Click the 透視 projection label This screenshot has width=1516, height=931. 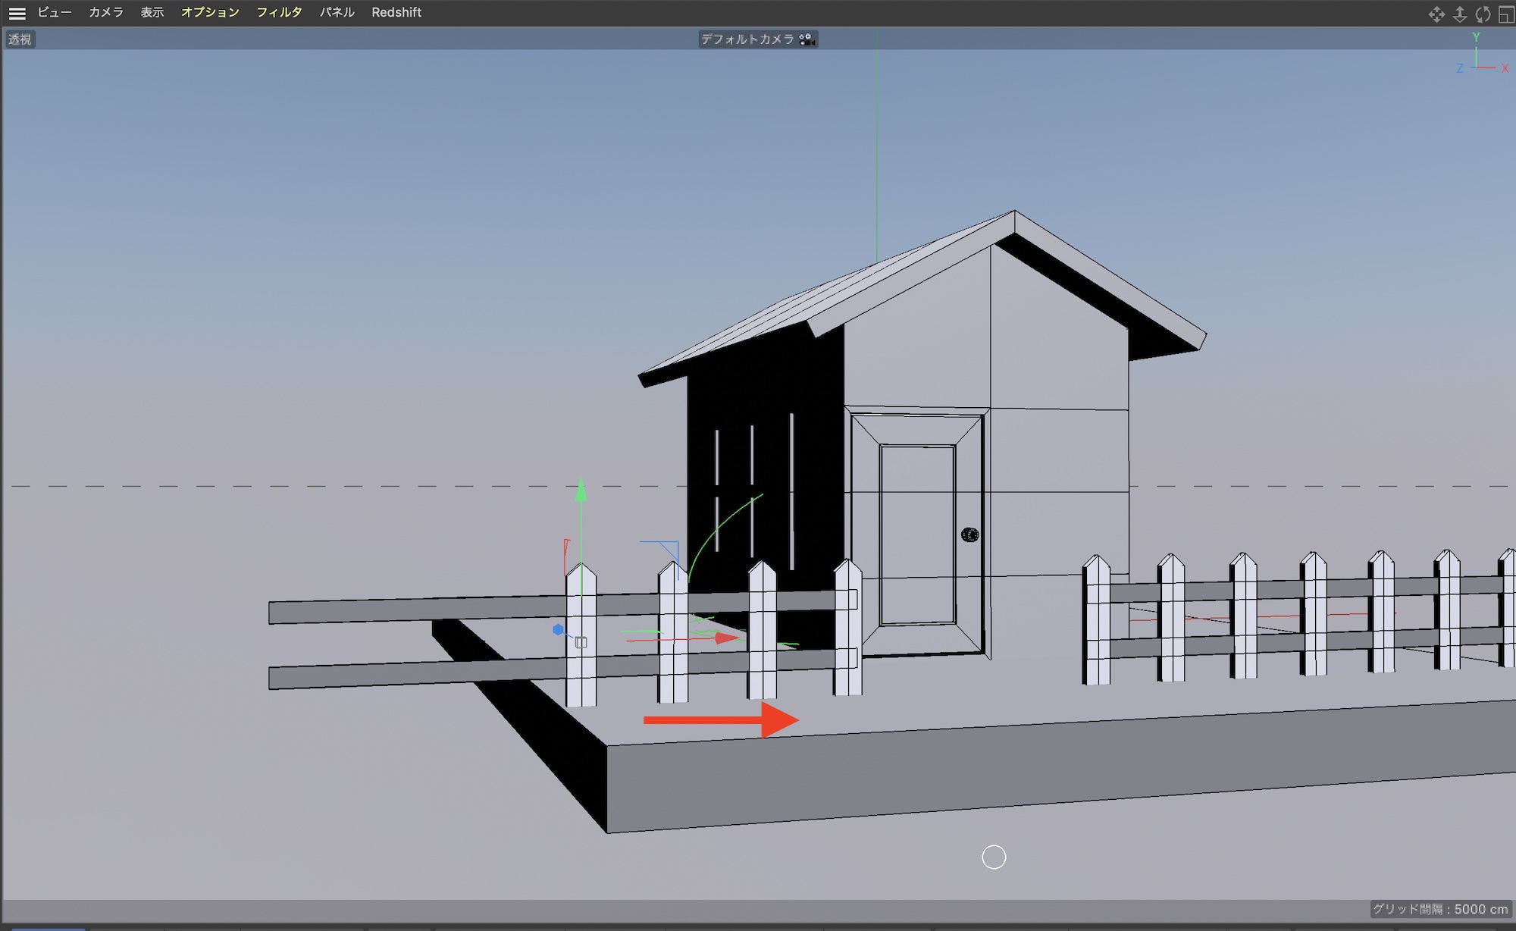point(20,39)
